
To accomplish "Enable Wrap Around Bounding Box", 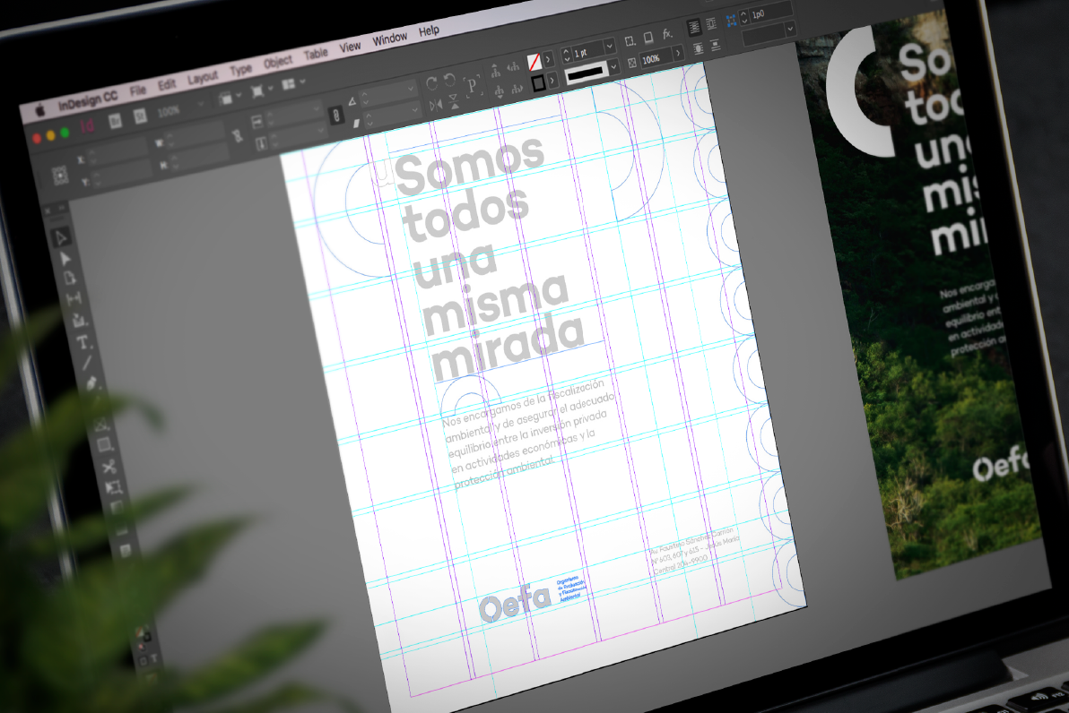I will [711, 24].
